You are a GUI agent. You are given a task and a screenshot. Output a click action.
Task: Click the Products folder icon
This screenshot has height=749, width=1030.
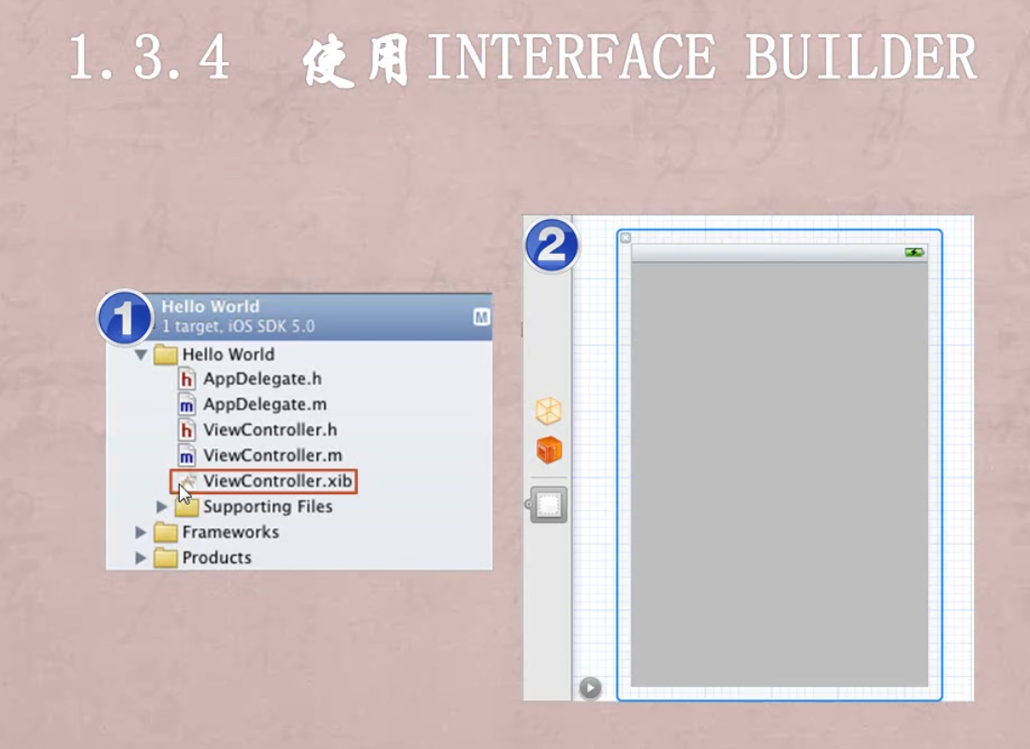click(166, 558)
